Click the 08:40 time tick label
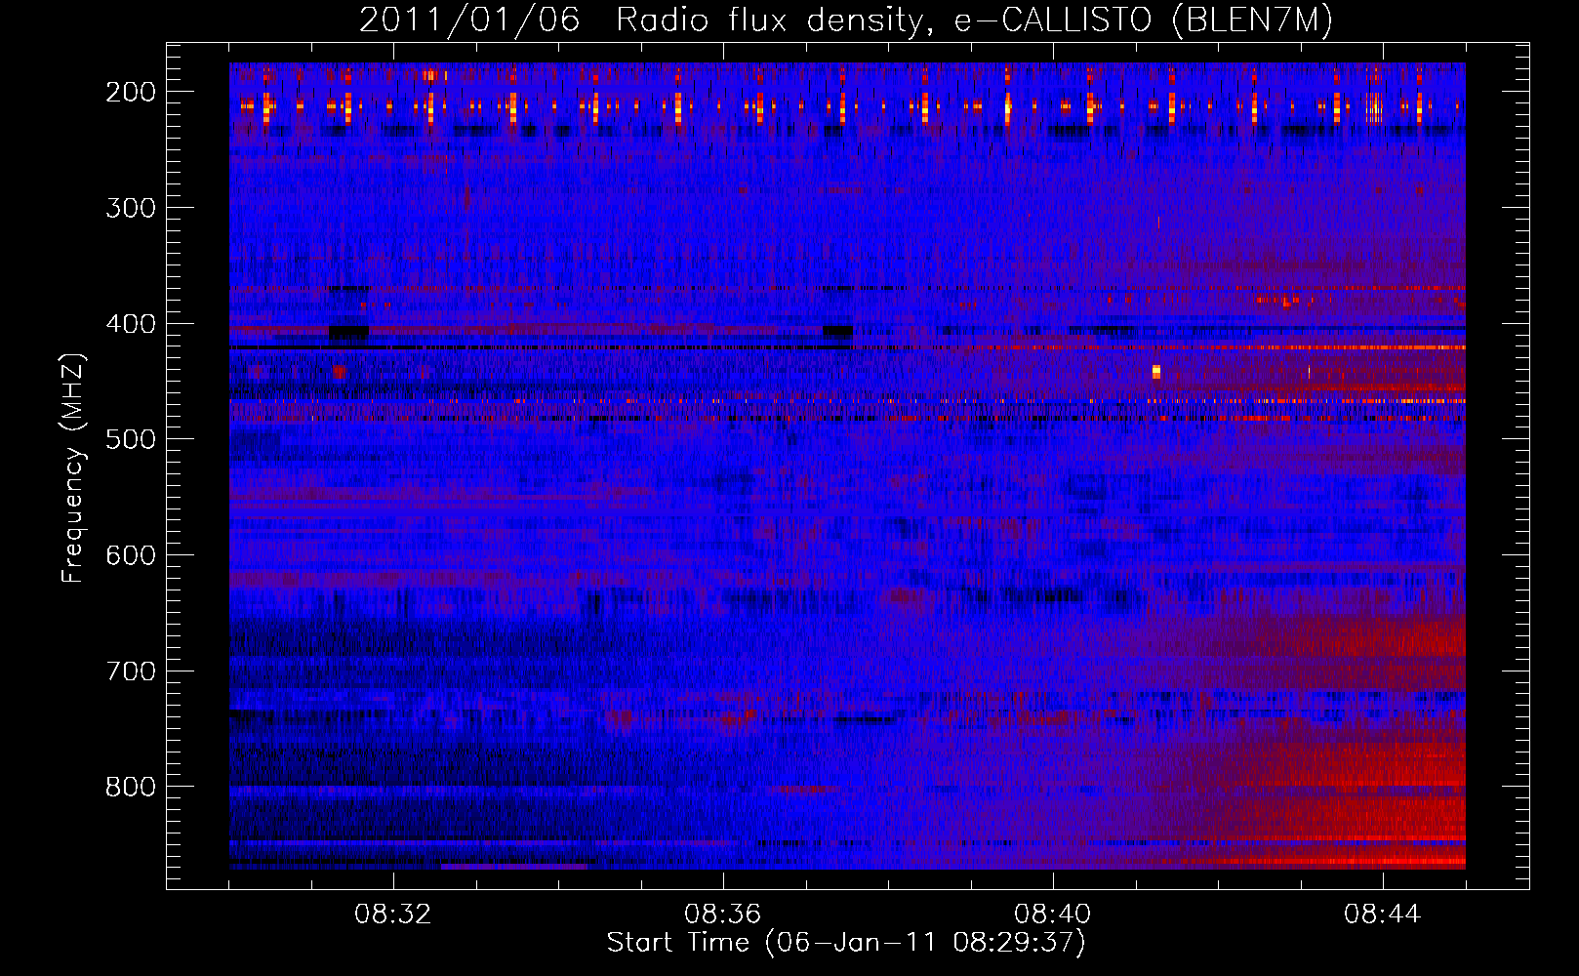1579x976 pixels. [x=1053, y=915]
